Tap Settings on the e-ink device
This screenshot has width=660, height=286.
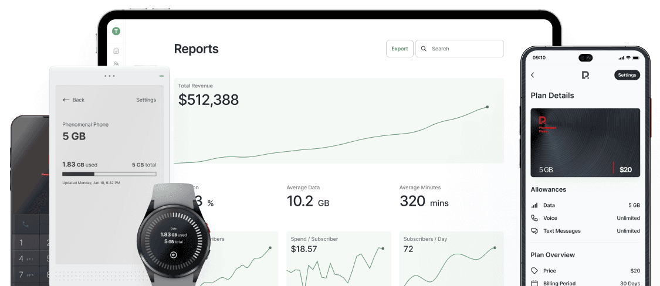[146, 100]
